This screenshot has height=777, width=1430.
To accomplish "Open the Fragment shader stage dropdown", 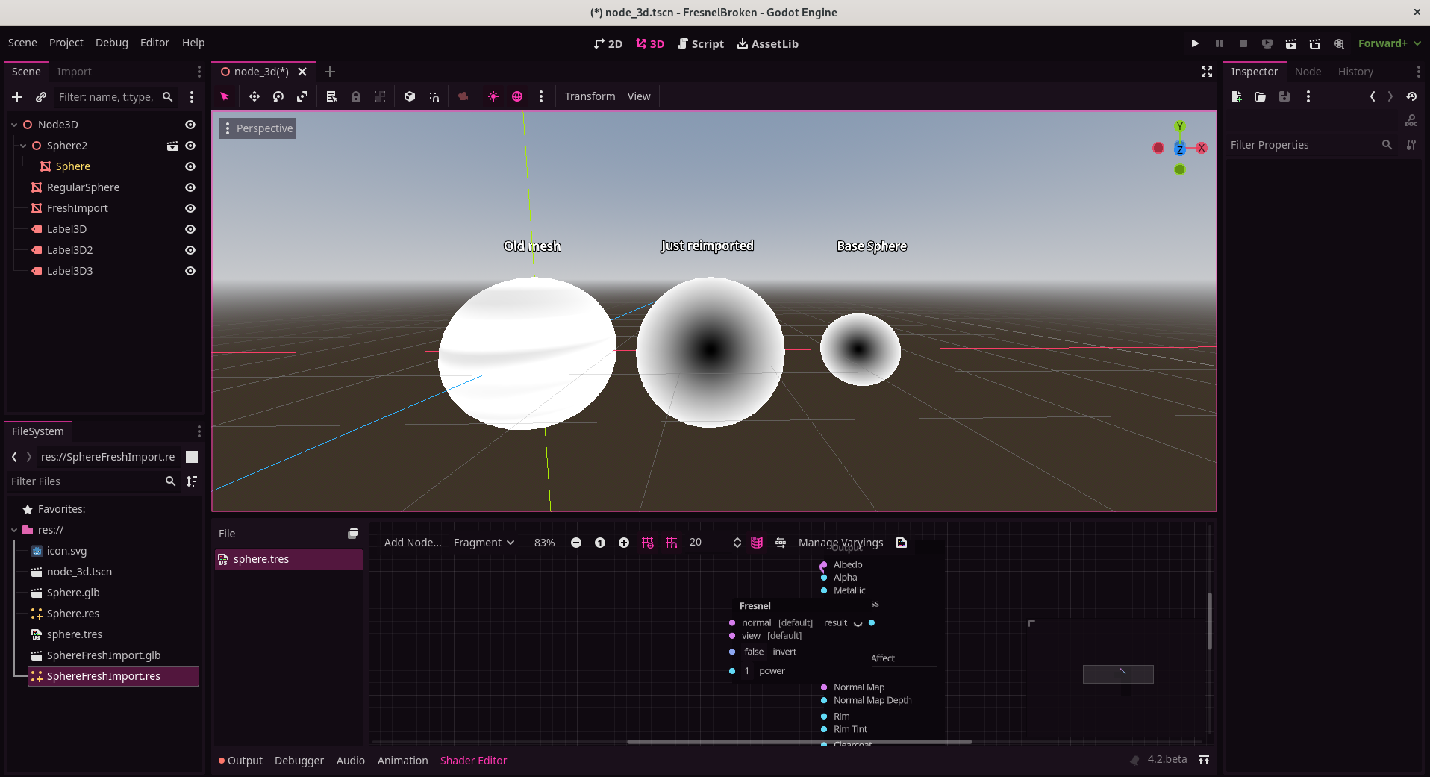I will coord(483,543).
